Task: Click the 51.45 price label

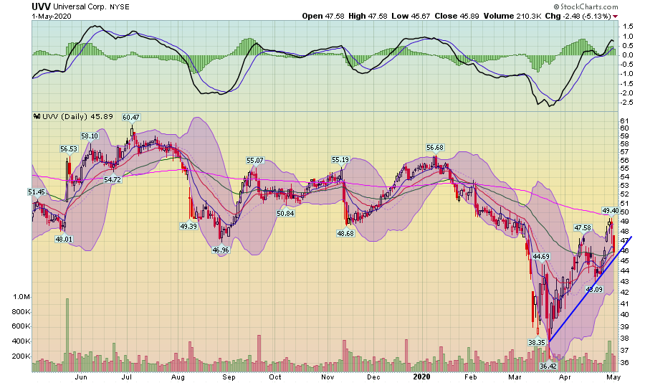Action: coord(37,192)
